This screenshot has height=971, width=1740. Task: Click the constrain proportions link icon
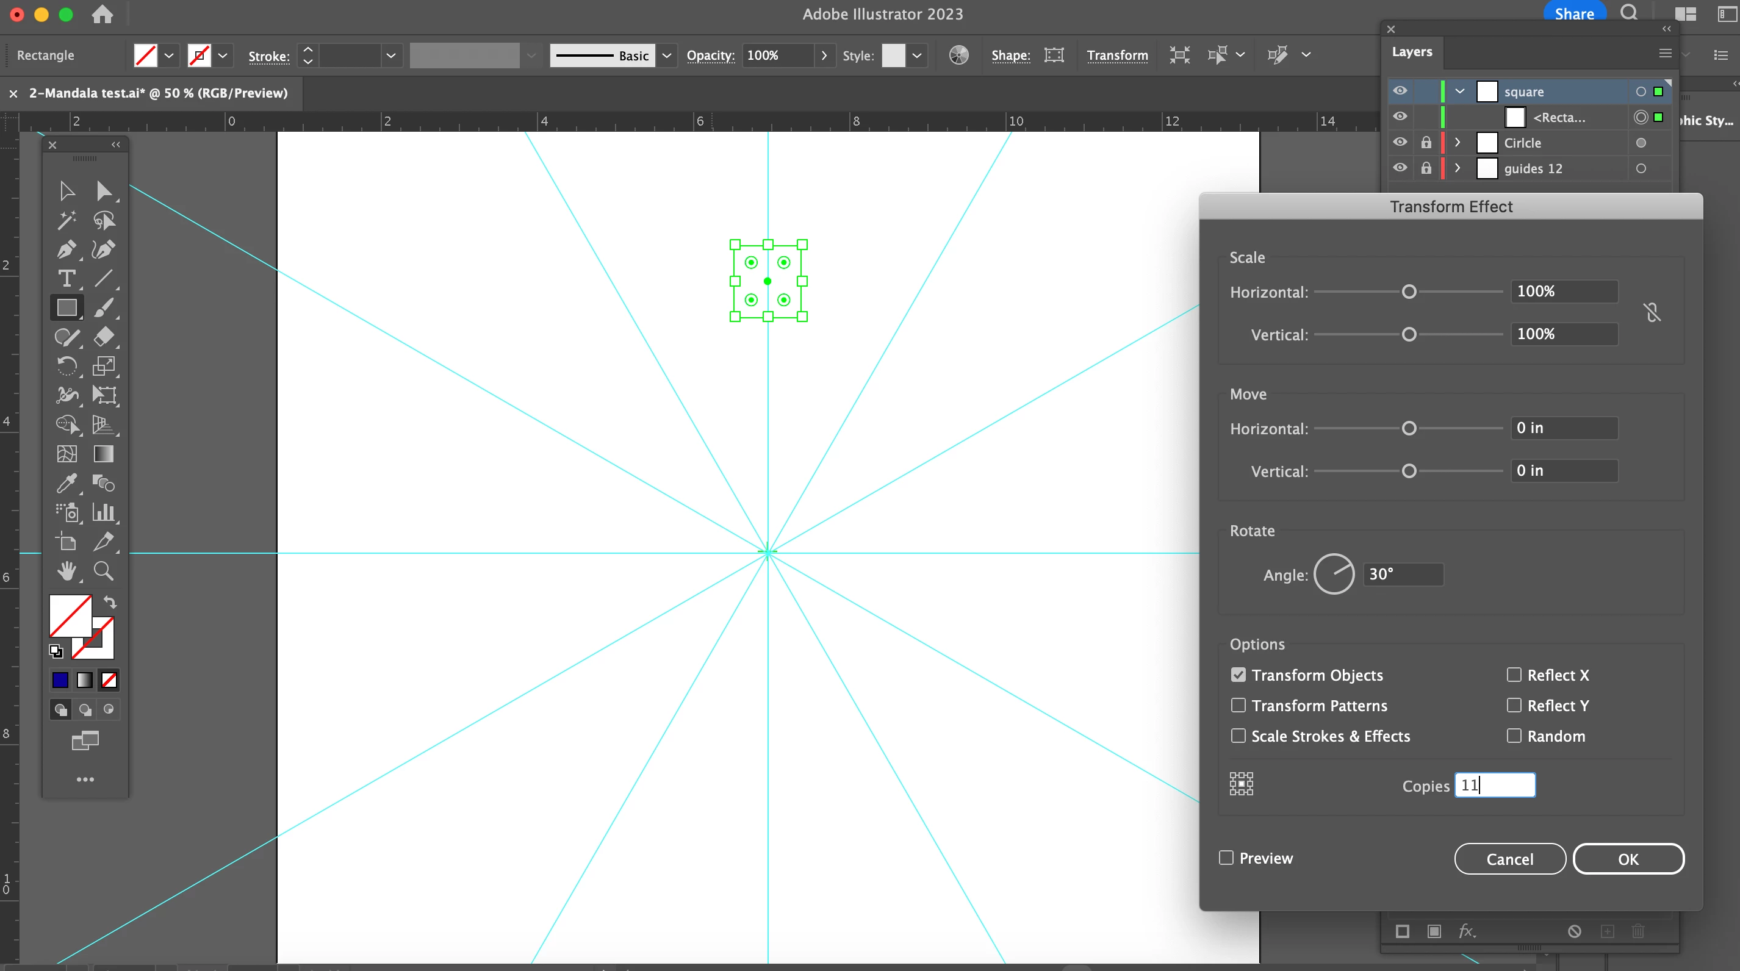pyautogui.click(x=1652, y=313)
